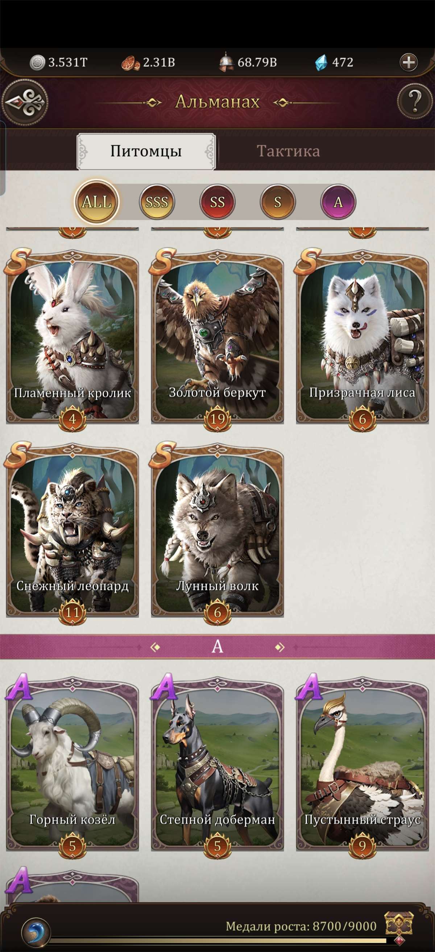
Task: Filter pets by S rarity
Action: pos(278,202)
